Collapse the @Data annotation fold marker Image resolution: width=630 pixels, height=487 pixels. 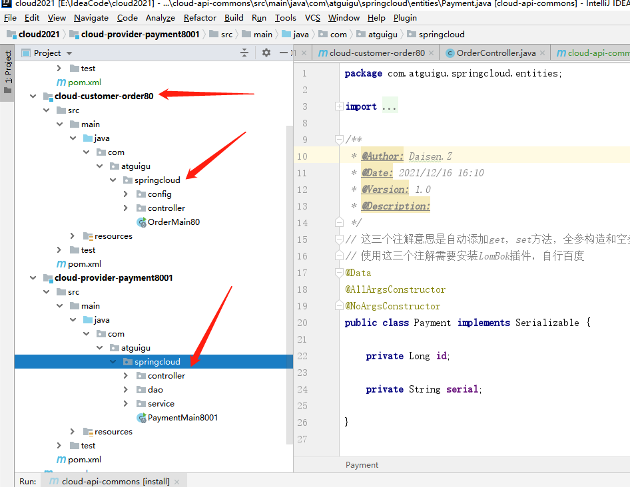339,273
